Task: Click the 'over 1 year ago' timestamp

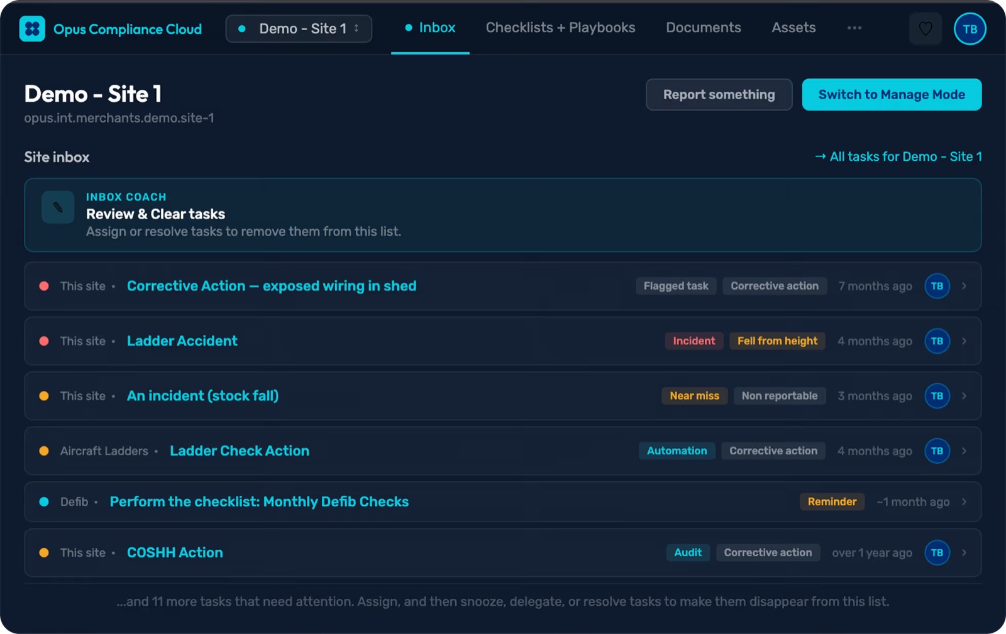Action: coord(872,552)
